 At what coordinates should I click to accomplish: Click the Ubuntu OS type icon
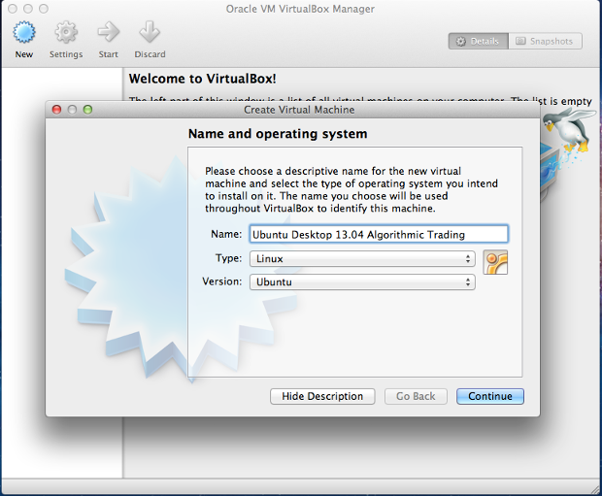[495, 262]
